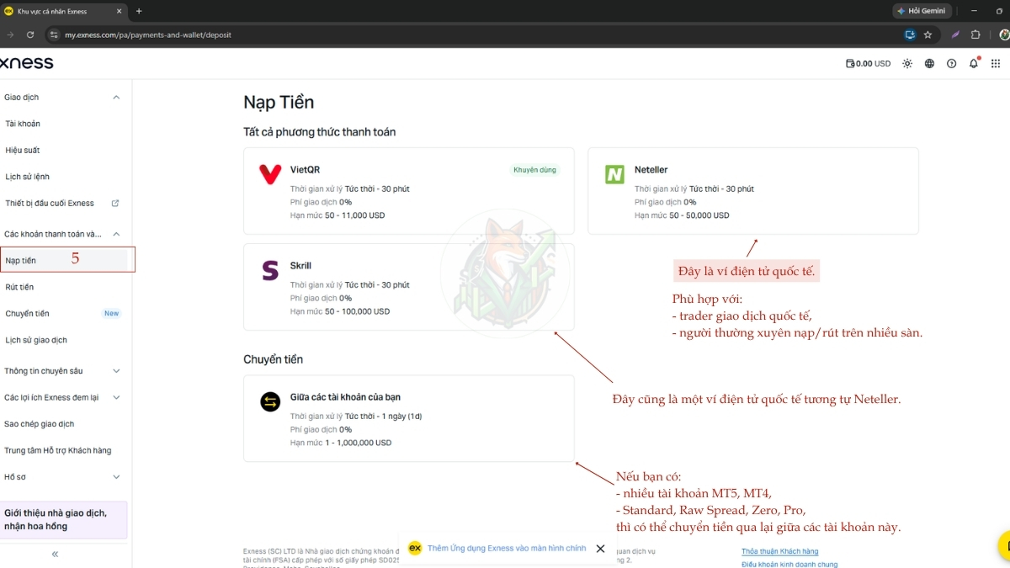Viewport: 1010px width, 568px height.
Task: Select the VietQR red logo
Action: 270,174
